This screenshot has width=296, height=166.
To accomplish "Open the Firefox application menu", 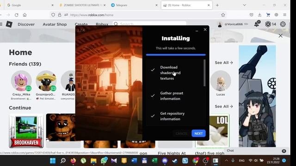I will coord(285,15).
